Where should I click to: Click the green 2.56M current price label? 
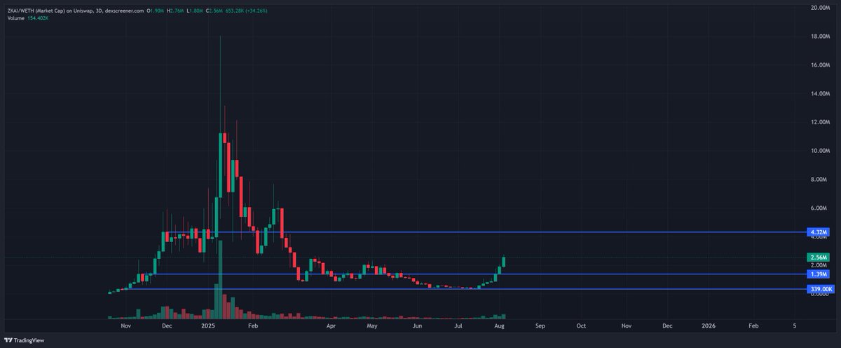[819, 257]
